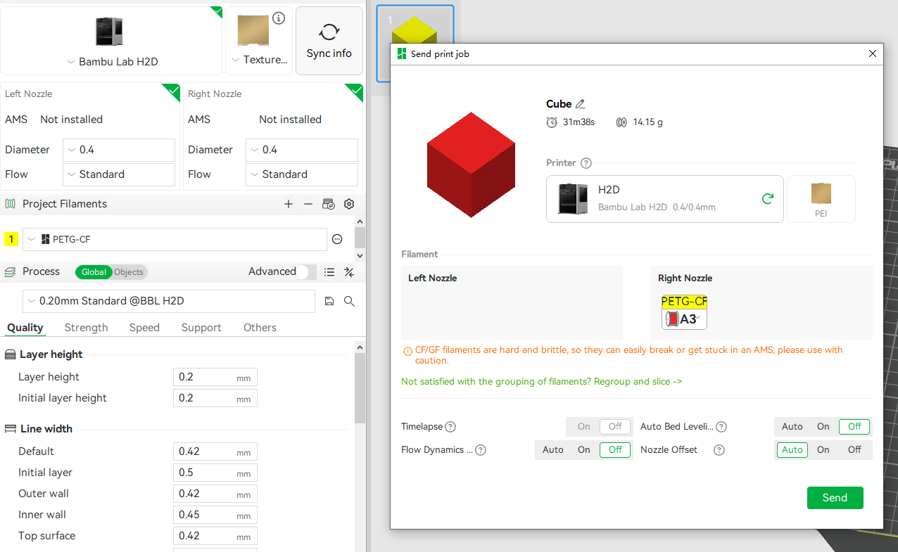Set Nozzle Offset to Off

[854, 450]
